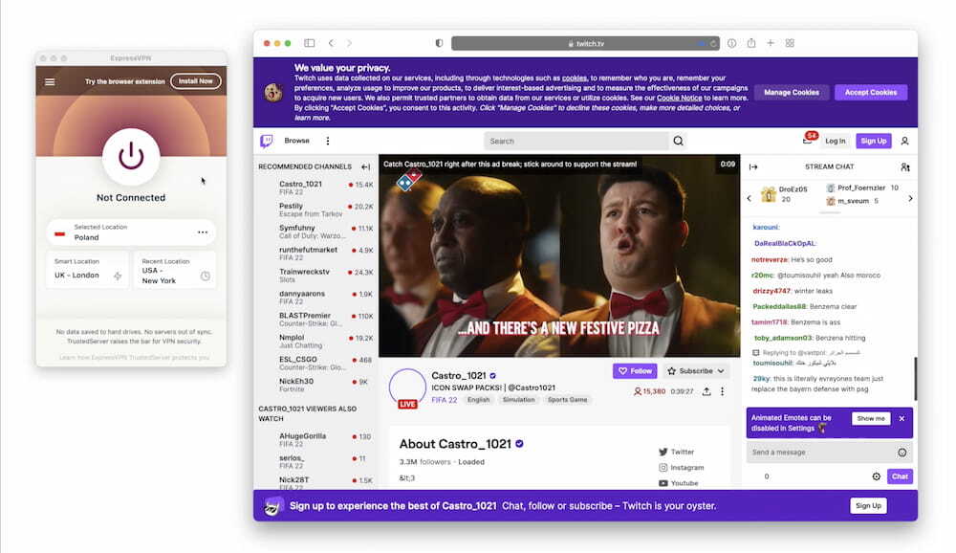
Task: Click the search magnifier on Twitch
Action: pyautogui.click(x=678, y=140)
